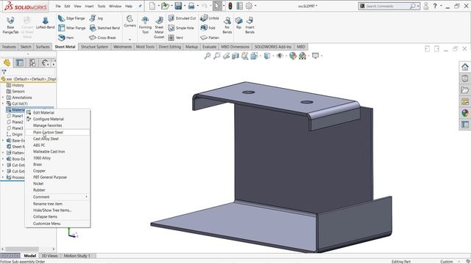Click the Fold tool

click(208, 28)
